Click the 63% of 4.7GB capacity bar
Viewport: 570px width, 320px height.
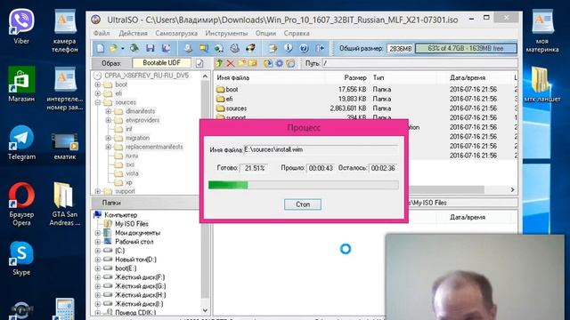click(x=466, y=48)
